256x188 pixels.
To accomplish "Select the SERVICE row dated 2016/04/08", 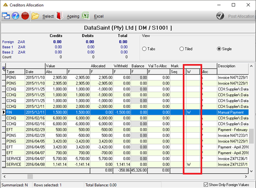I will [125, 164].
